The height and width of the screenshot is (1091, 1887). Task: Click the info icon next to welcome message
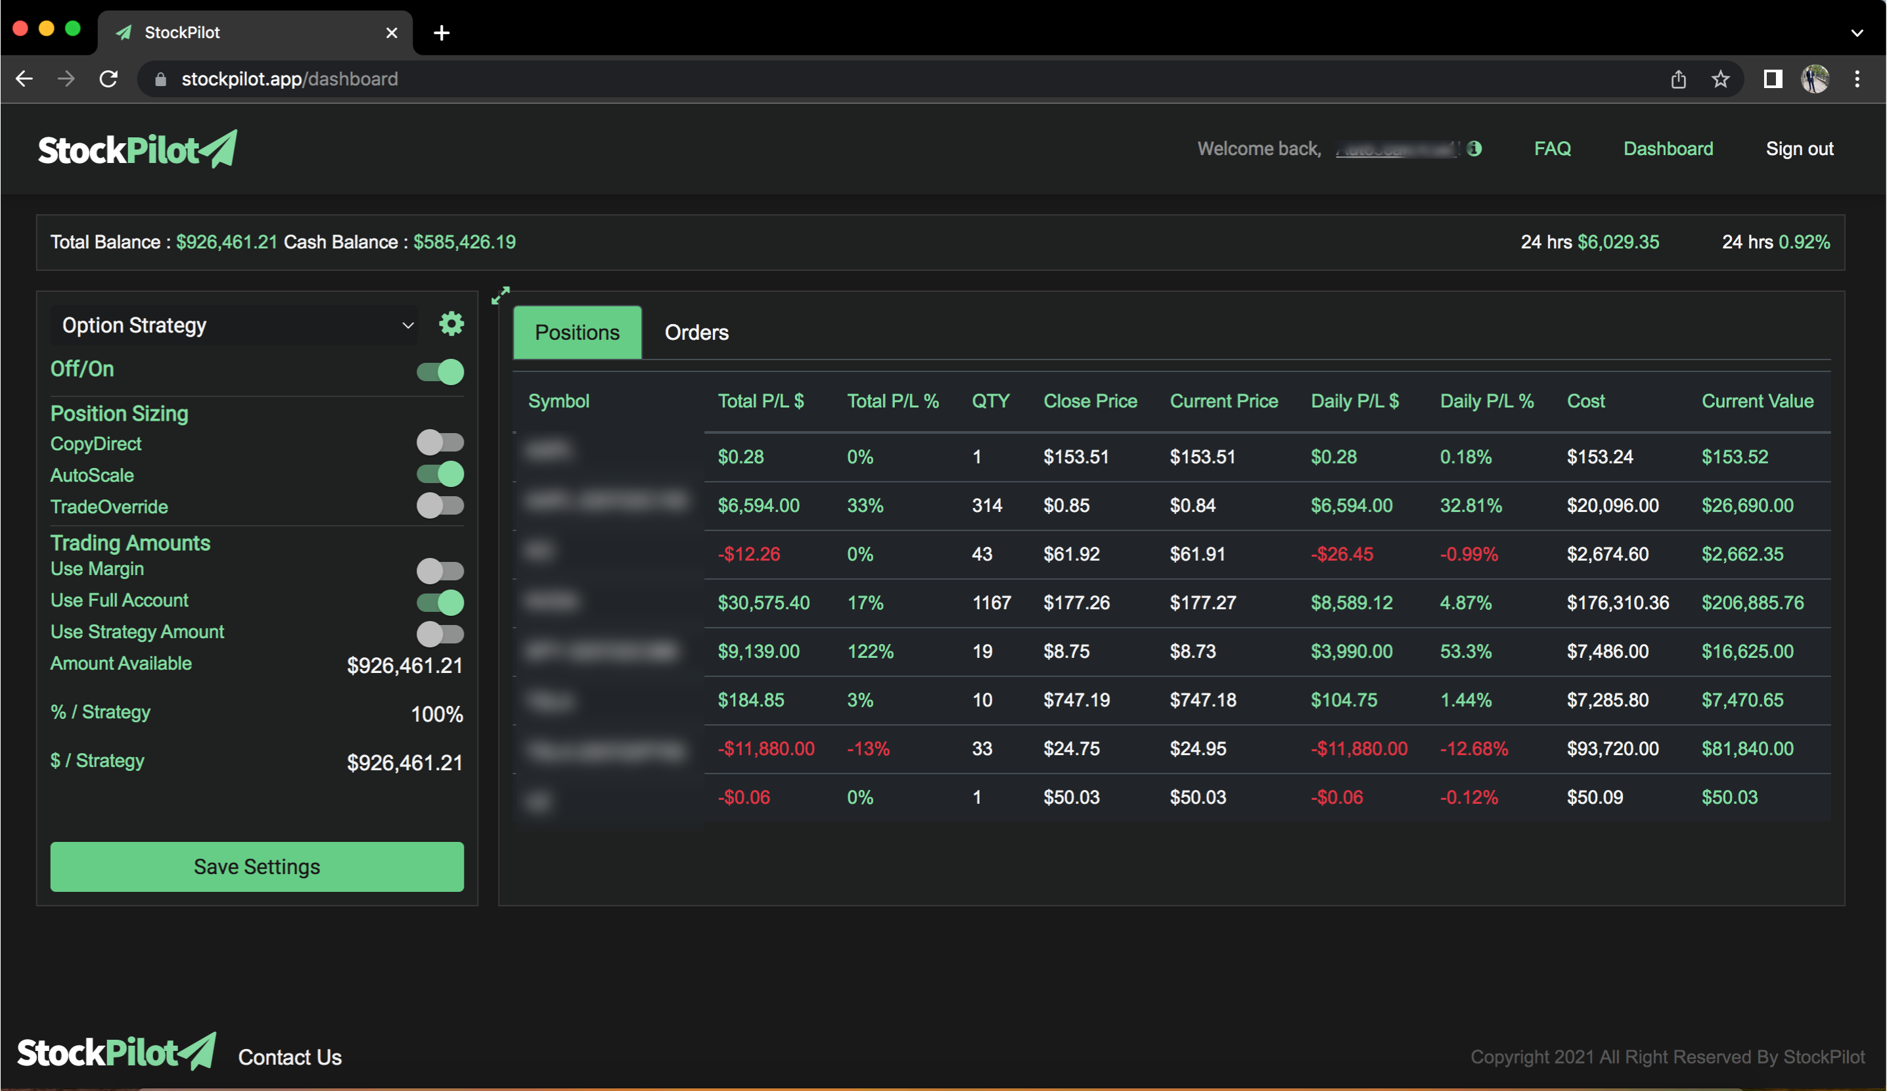1474,149
